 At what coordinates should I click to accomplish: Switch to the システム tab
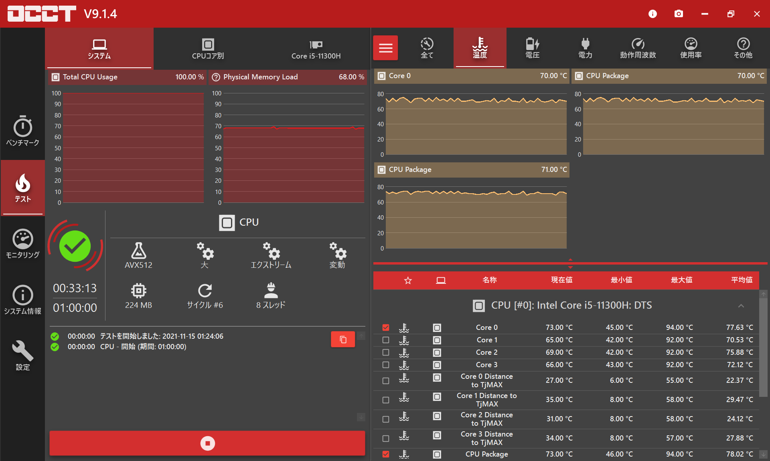coord(99,49)
